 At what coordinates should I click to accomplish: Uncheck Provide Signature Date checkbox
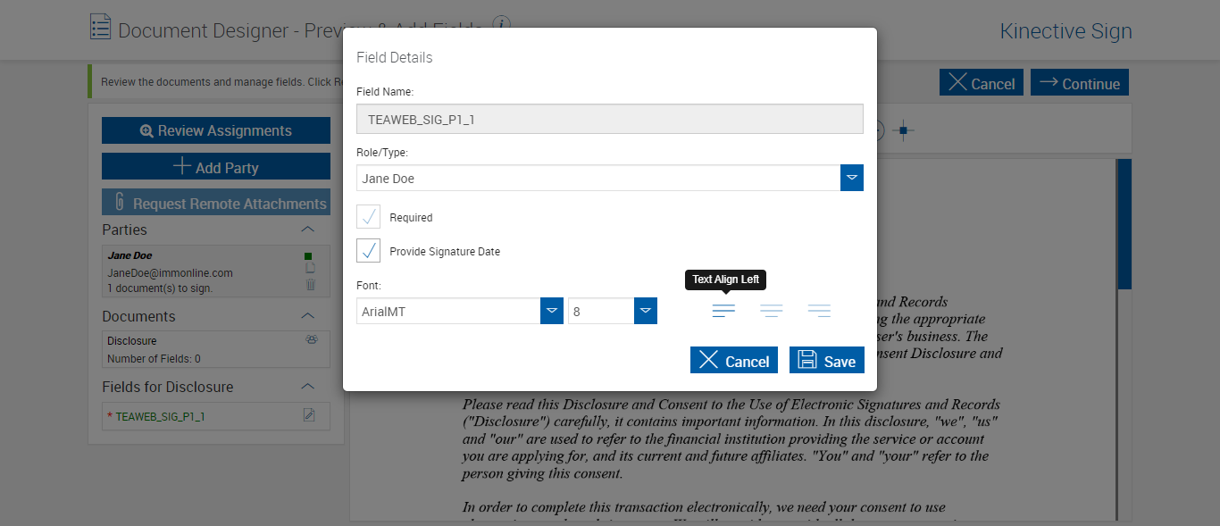(x=369, y=251)
